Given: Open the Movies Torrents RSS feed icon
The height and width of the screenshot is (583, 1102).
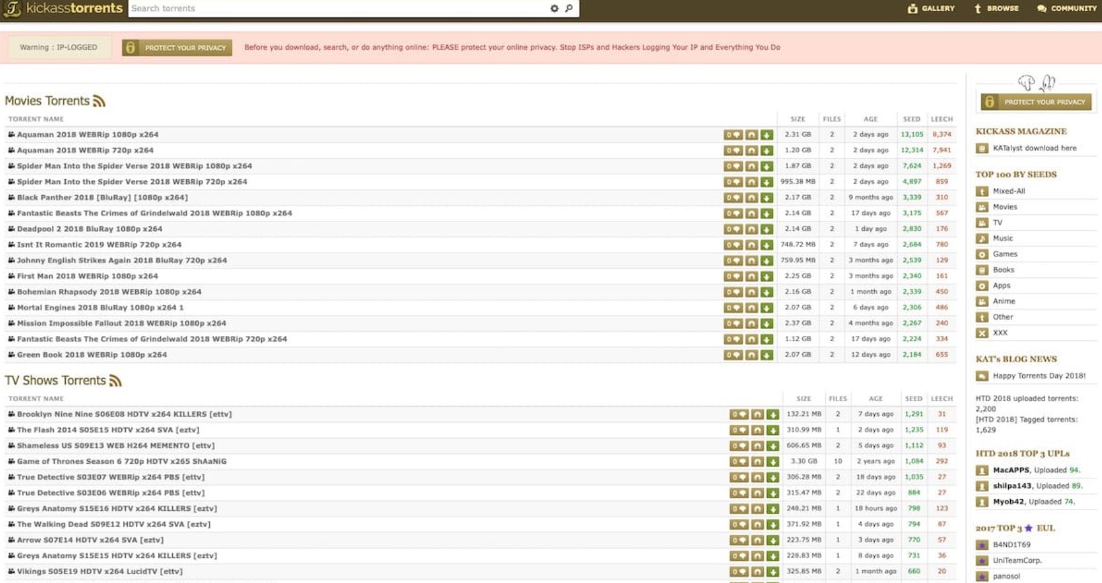Looking at the screenshot, I should (x=99, y=101).
